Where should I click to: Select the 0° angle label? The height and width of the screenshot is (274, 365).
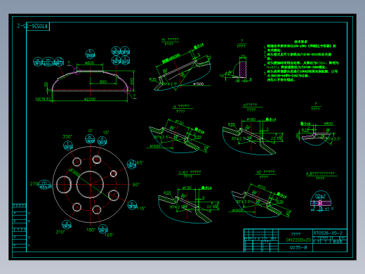(91, 131)
